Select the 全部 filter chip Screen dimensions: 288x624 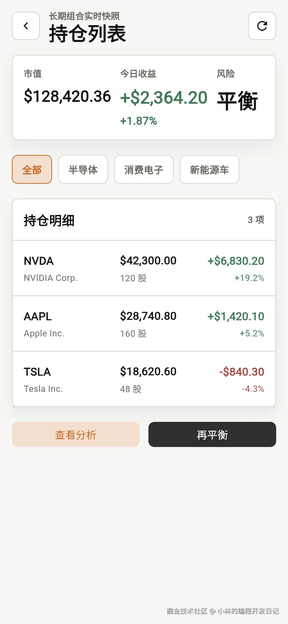click(32, 170)
